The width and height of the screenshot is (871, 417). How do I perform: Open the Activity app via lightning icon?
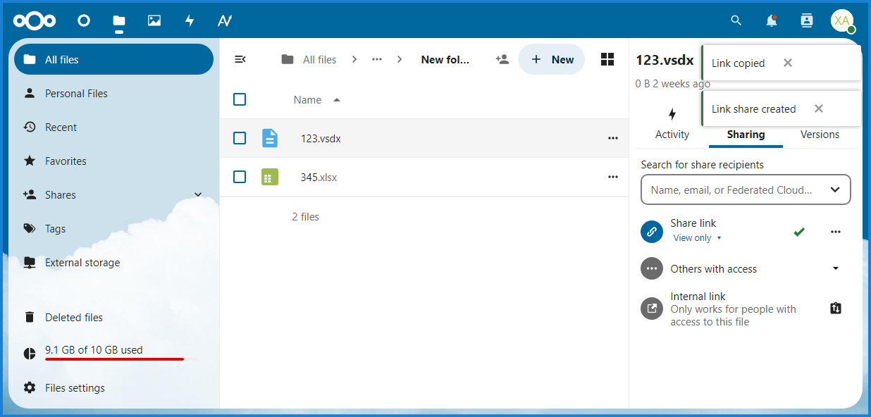tap(190, 20)
